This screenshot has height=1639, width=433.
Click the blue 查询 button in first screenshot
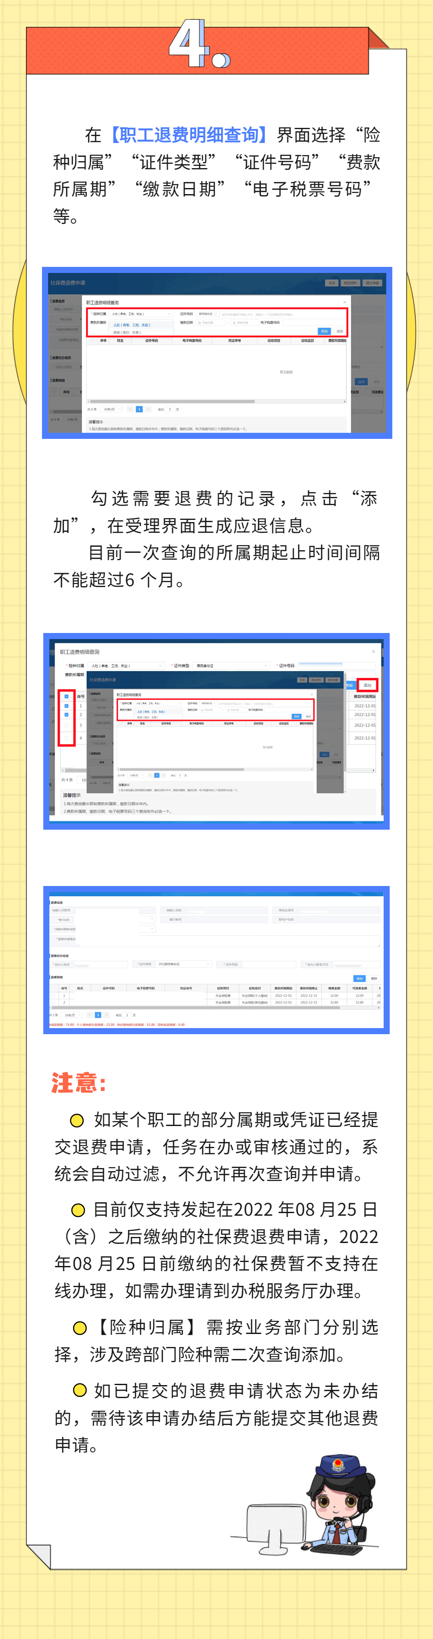coord(324,331)
